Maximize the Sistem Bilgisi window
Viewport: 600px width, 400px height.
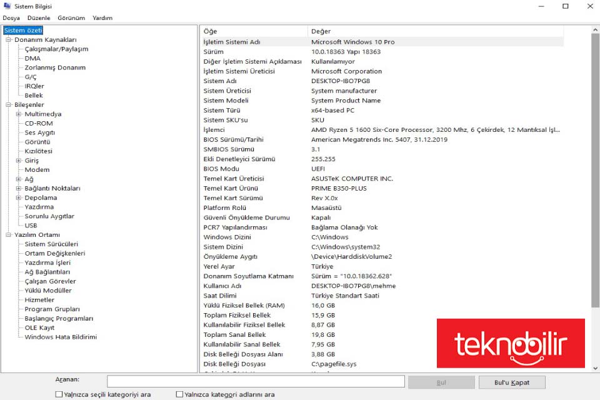(566, 6)
